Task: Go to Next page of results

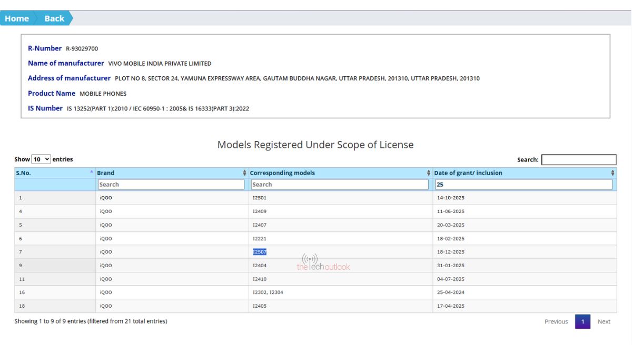Action: pos(604,322)
